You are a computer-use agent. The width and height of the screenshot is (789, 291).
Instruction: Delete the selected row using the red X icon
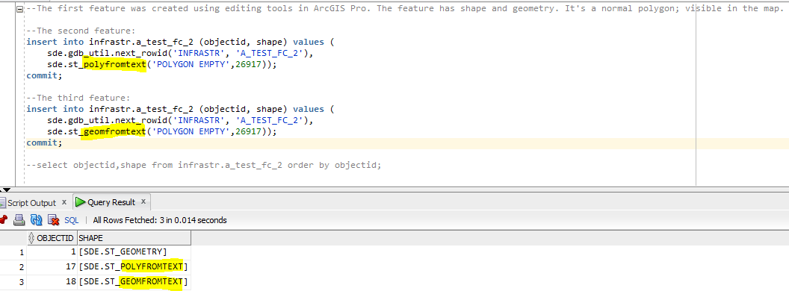[53, 219]
